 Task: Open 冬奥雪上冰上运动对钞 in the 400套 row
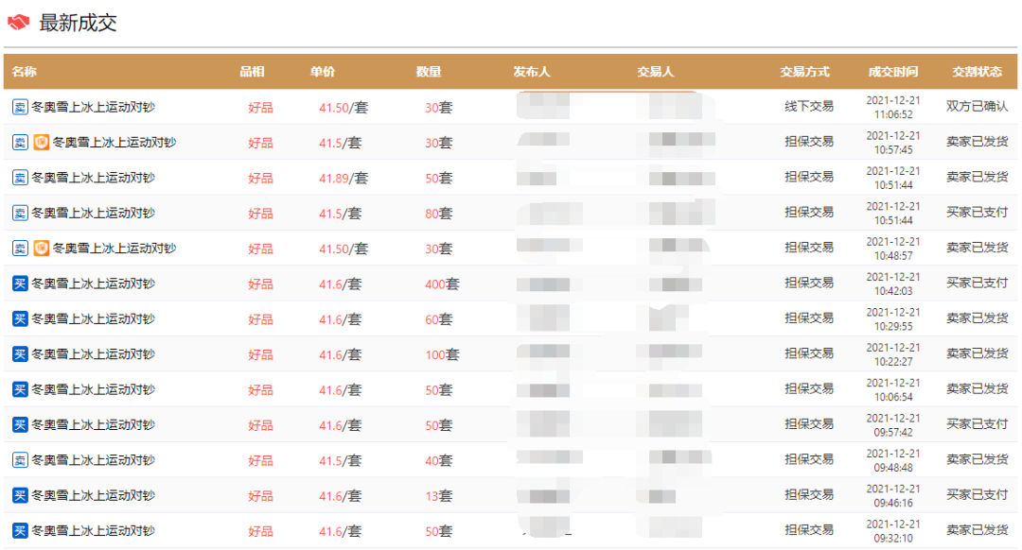click(x=93, y=284)
